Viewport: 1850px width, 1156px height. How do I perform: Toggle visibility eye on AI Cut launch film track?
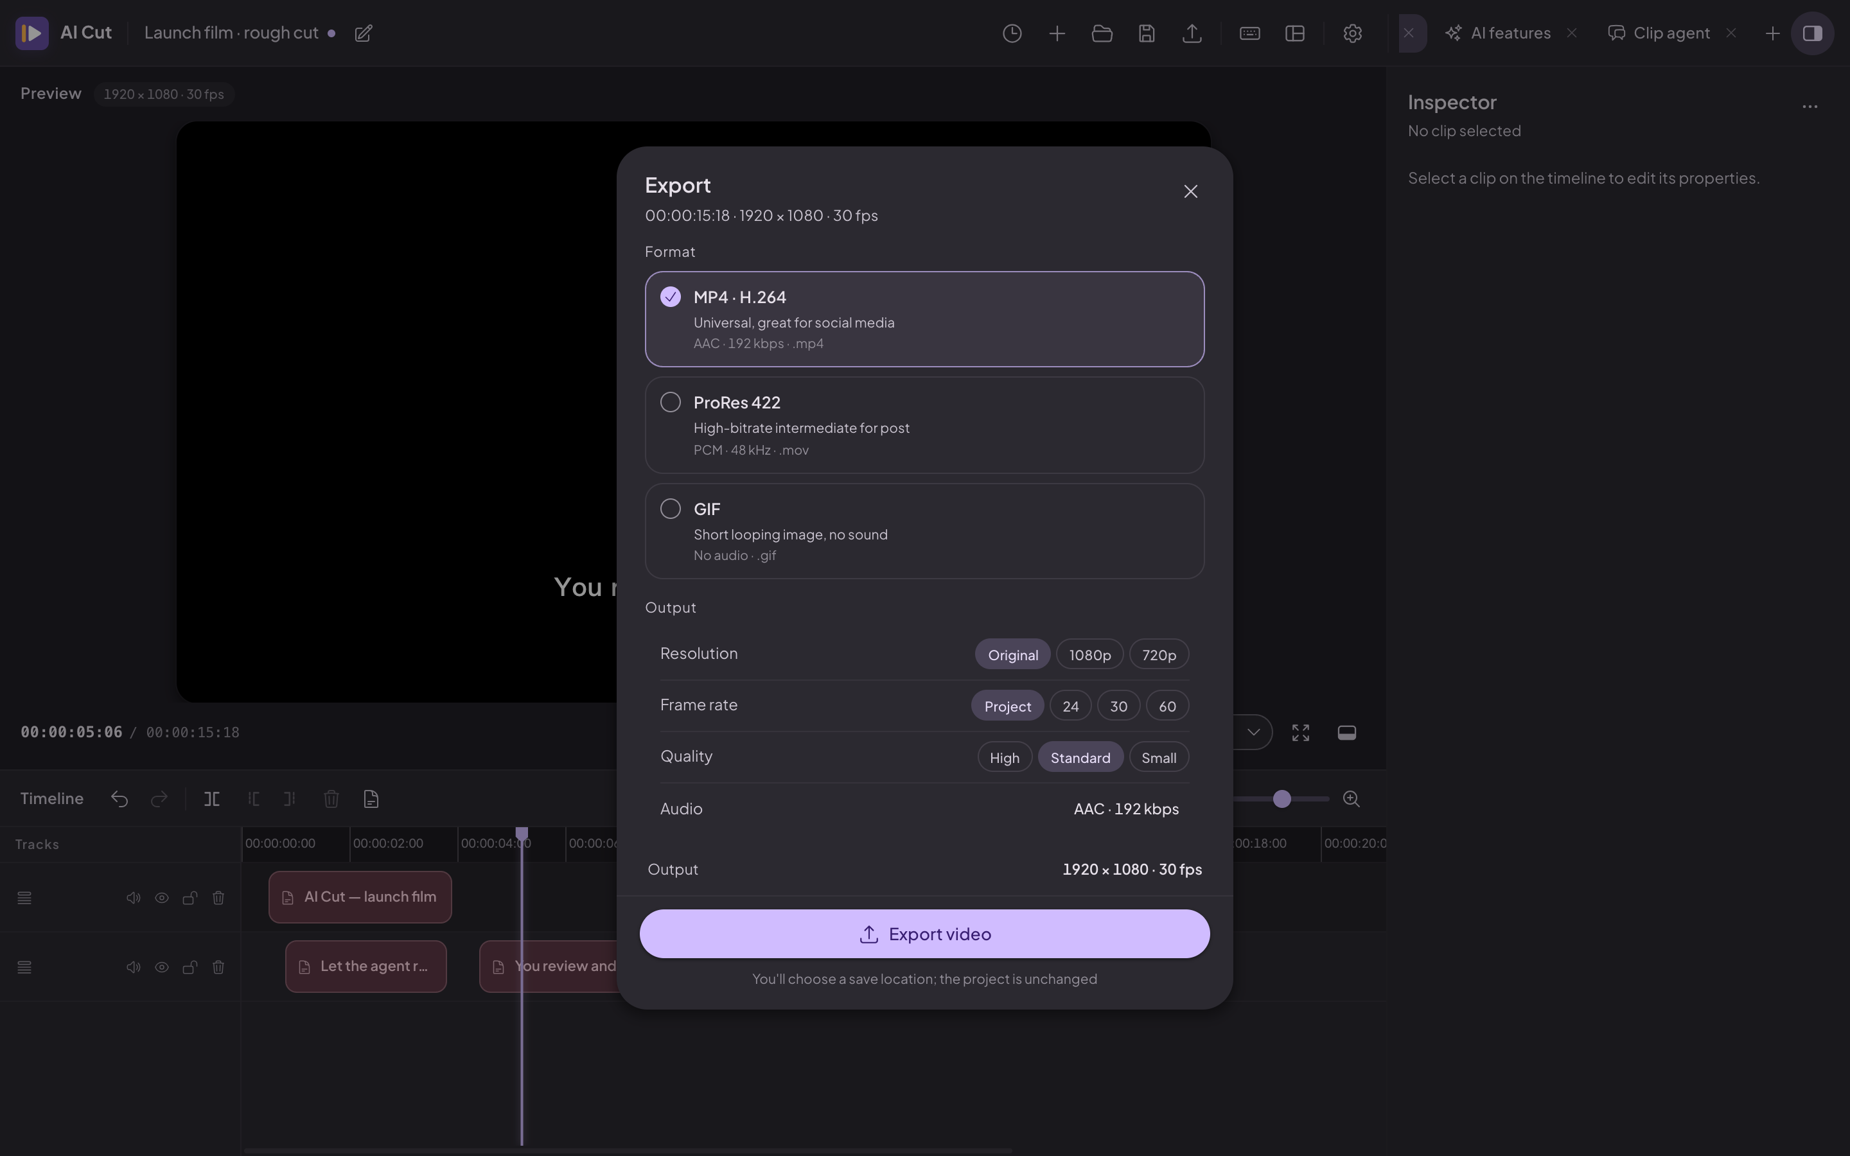click(x=161, y=898)
